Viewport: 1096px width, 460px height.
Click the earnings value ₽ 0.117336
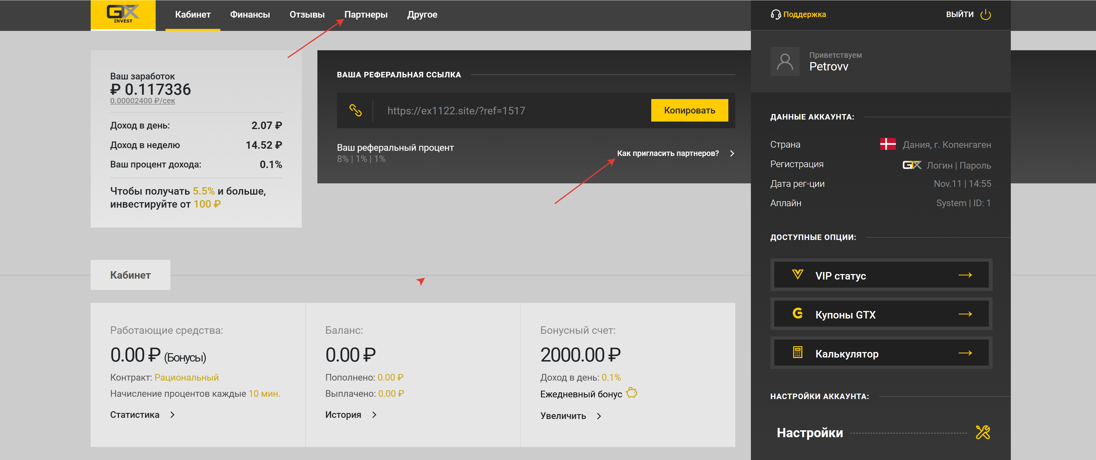coord(151,89)
